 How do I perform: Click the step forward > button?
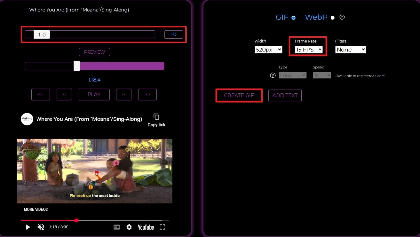tap(124, 95)
